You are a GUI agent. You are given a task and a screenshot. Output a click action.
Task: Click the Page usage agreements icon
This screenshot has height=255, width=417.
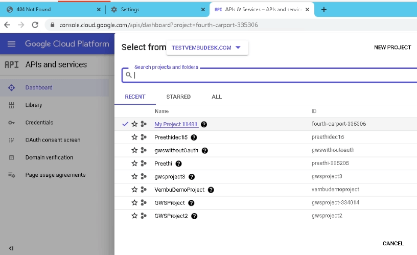[11, 175]
